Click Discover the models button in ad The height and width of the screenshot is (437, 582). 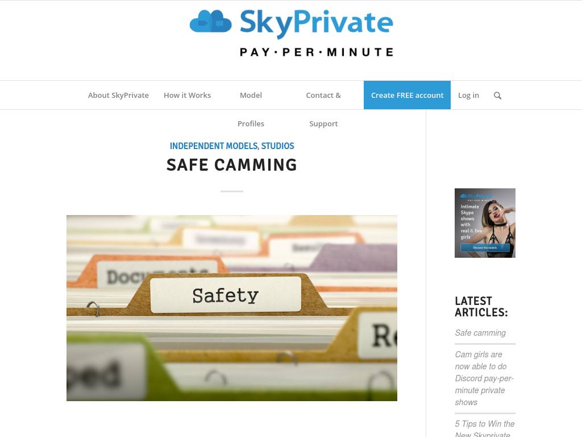(485, 248)
